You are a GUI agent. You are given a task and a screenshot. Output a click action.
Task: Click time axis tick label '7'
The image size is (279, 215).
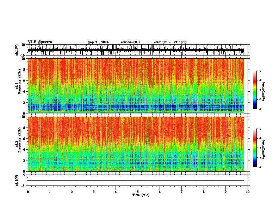182,192
